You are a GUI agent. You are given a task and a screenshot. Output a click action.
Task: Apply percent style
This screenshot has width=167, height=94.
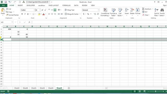point(88,14)
